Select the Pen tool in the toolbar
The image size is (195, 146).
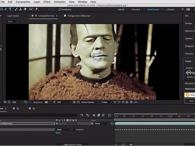click(6, 9)
